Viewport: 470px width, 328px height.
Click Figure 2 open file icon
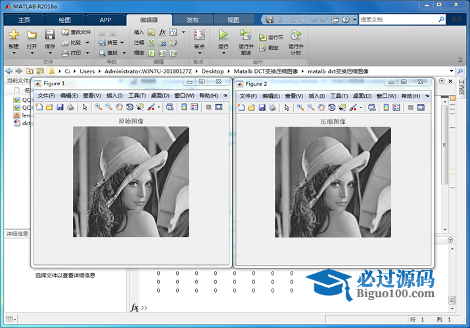click(x=251, y=108)
